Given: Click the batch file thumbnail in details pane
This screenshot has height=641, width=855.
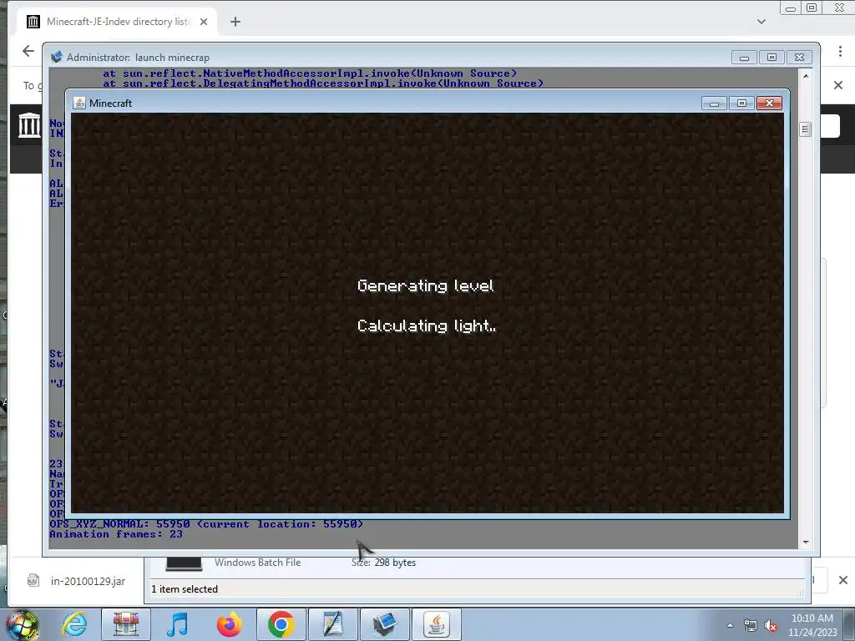Looking at the screenshot, I should 184,564.
